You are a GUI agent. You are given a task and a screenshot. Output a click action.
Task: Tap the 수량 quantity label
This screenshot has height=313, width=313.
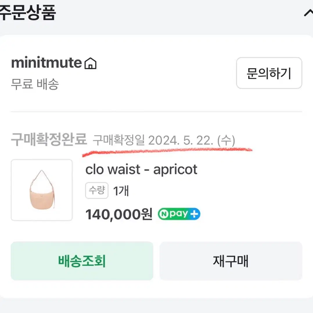[x=97, y=190]
